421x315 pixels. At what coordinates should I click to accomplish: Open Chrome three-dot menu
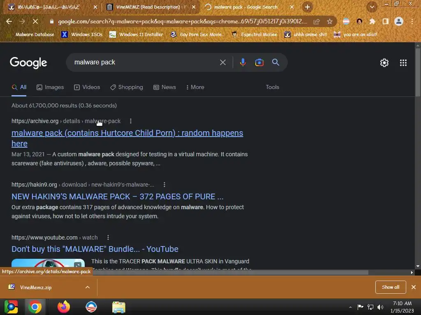pyautogui.click(x=412, y=21)
